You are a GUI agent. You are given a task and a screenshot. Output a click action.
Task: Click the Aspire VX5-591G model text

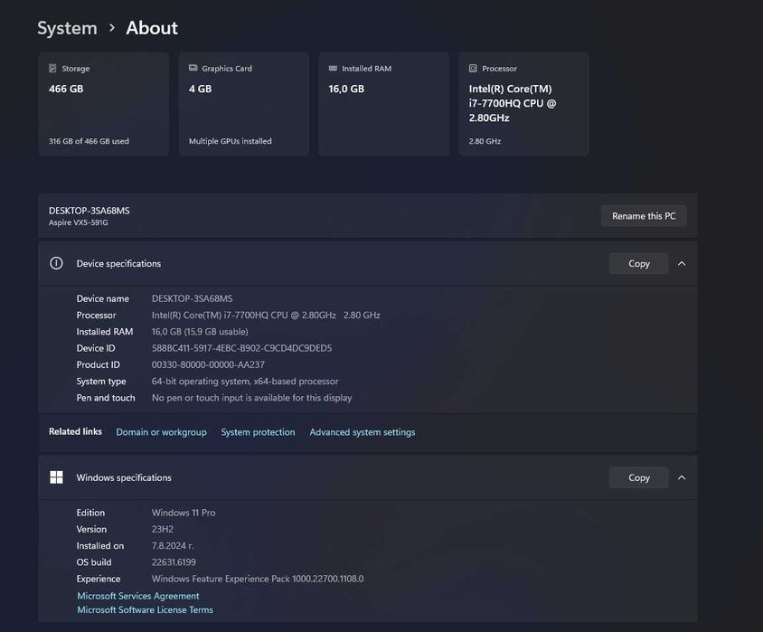point(79,222)
